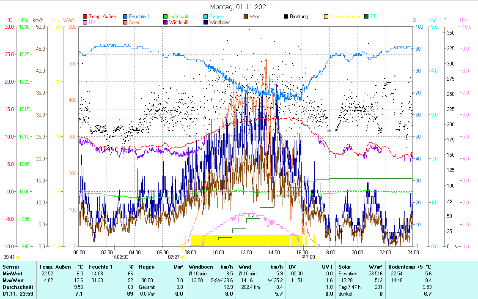Click the Windböen legend label
This screenshot has width=478, height=299.
220,22
